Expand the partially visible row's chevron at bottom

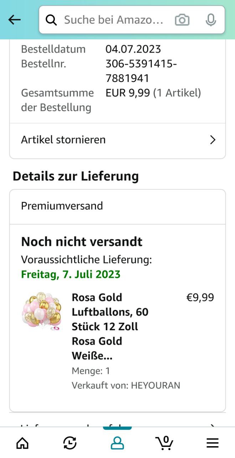[x=213, y=425]
